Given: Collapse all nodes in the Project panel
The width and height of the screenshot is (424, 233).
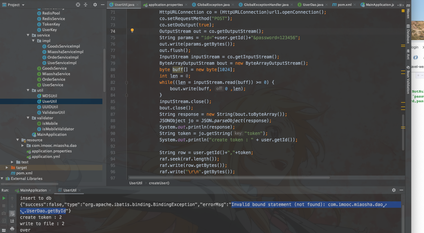Looking at the screenshot, I should point(86,5).
